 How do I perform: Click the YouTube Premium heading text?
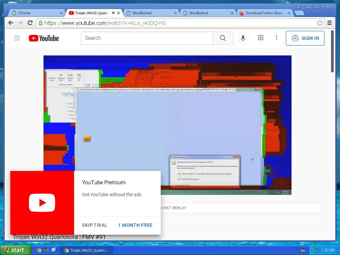104,182
